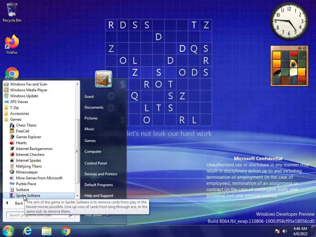Open Default Programs
Viewport: 316px width, 237px height.
click(x=98, y=185)
